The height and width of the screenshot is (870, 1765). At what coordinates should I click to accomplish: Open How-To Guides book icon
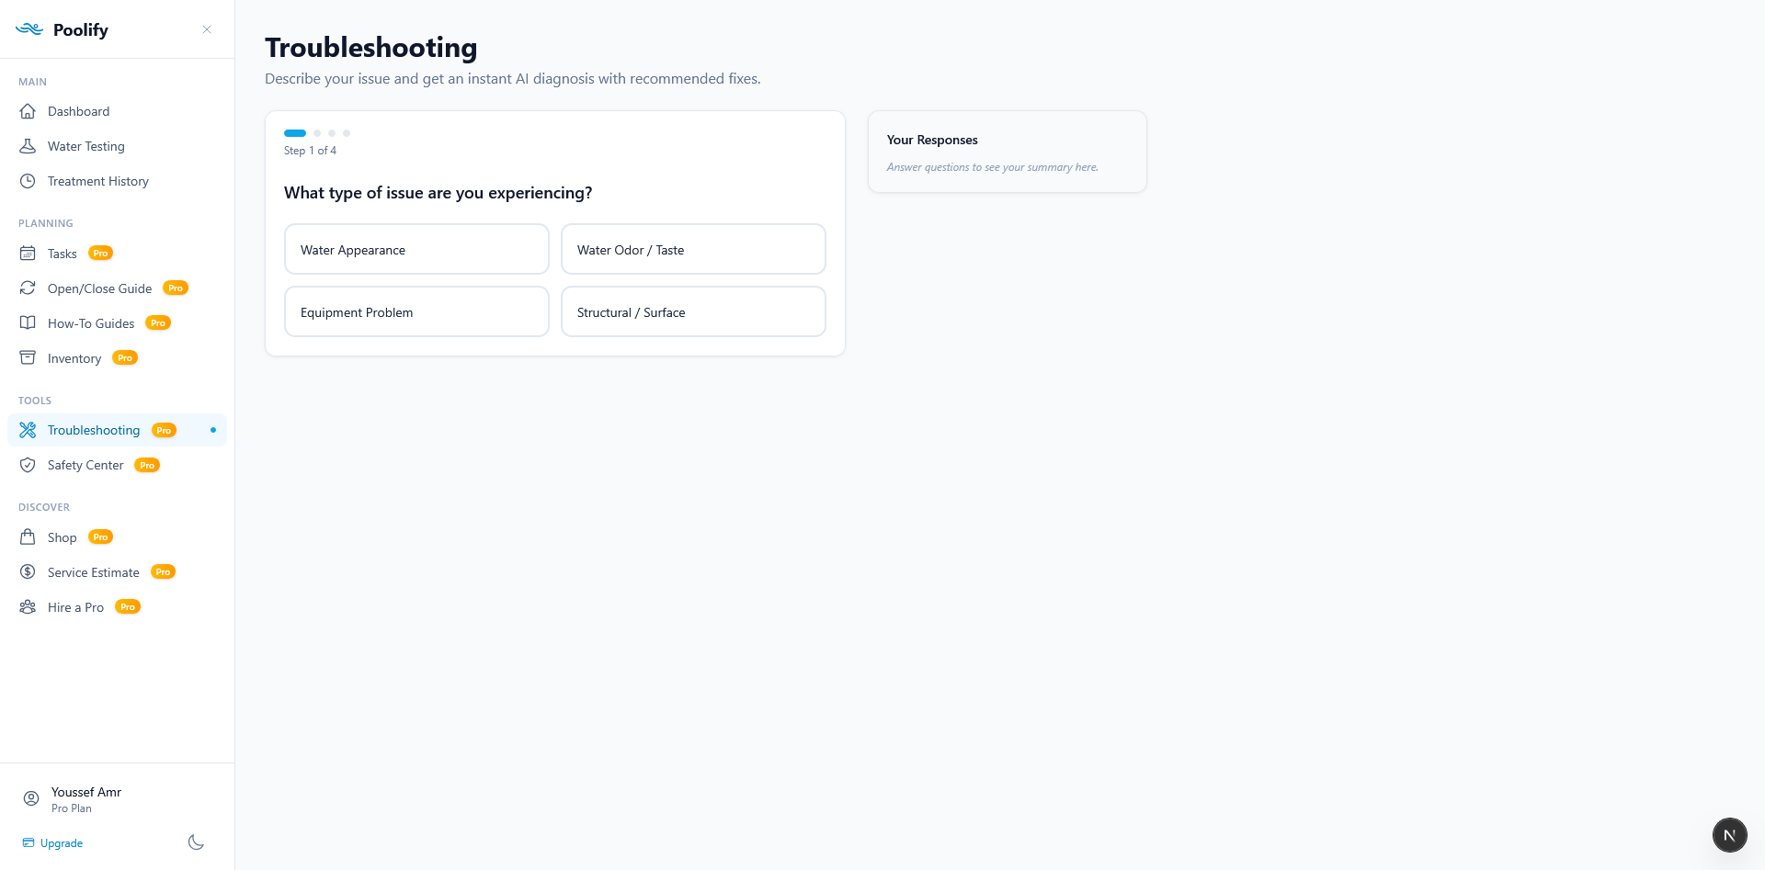click(28, 322)
